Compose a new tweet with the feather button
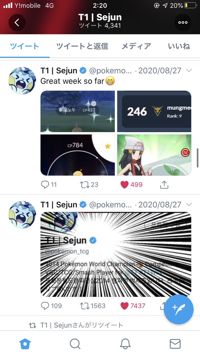Screen dimensions: 200x357 pyautogui.click(x=178, y=309)
